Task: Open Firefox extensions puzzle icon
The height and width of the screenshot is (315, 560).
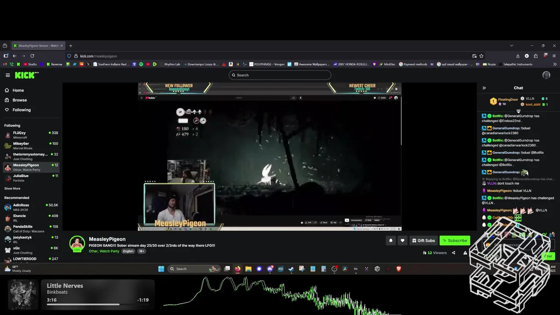Action: [535, 56]
